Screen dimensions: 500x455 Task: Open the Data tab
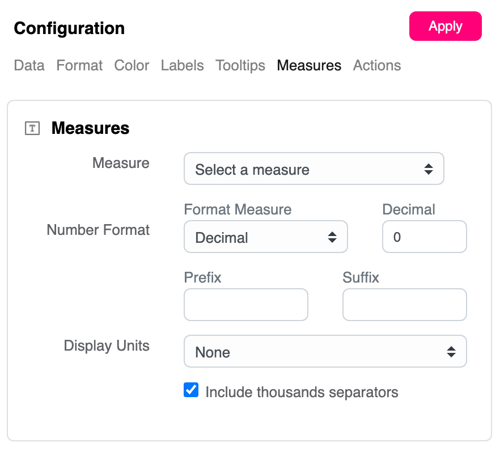[29, 66]
